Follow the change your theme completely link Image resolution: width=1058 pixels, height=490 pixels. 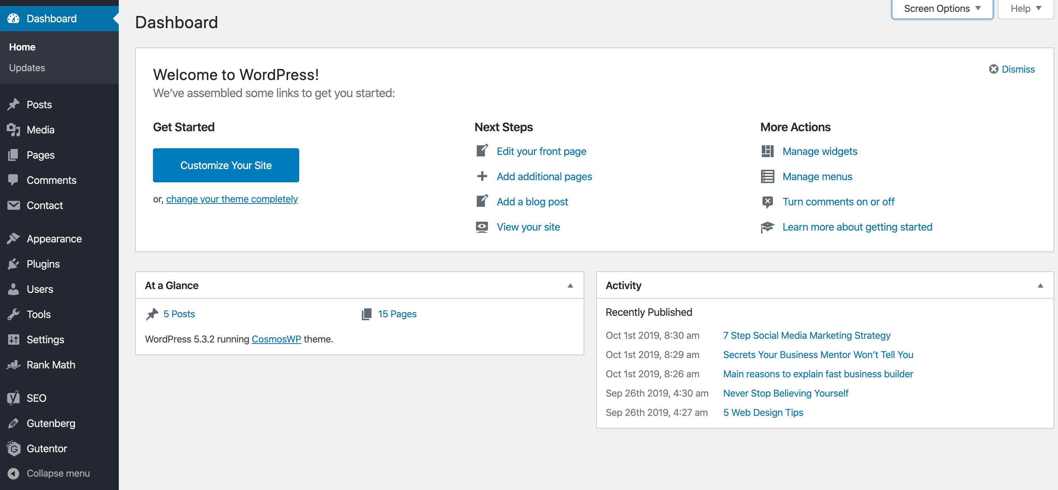tap(232, 199)
